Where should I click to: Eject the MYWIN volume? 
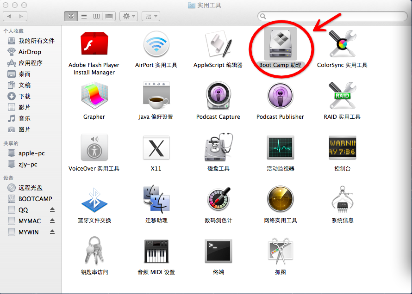(x=52, y=232)
